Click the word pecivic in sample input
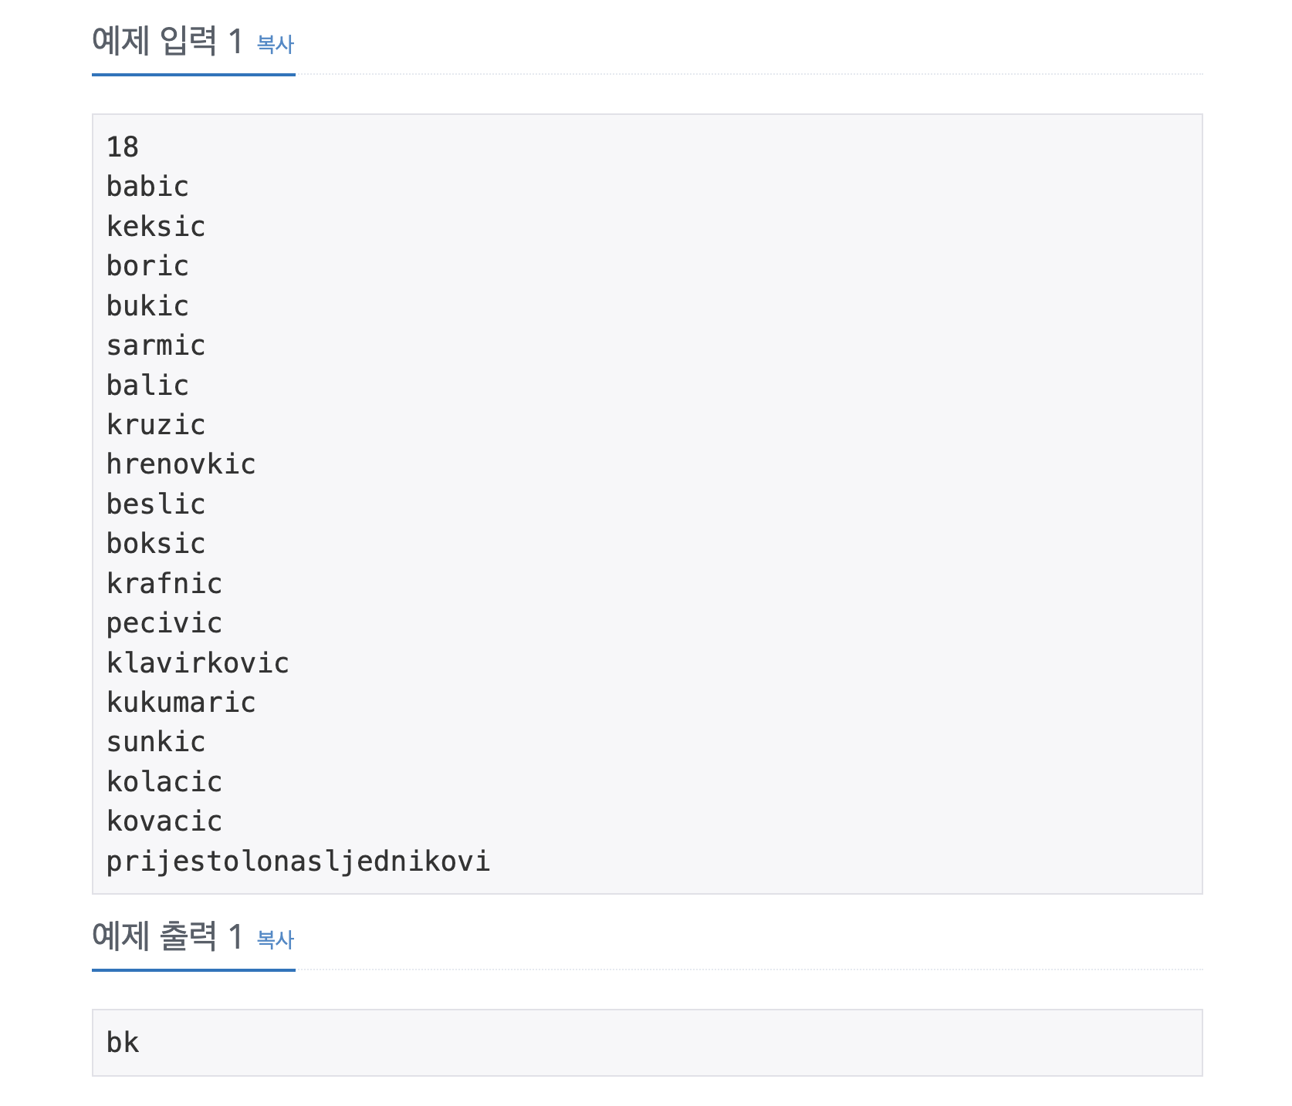The height and width of the screenshot is (1106, 1292). coord(164,623)
